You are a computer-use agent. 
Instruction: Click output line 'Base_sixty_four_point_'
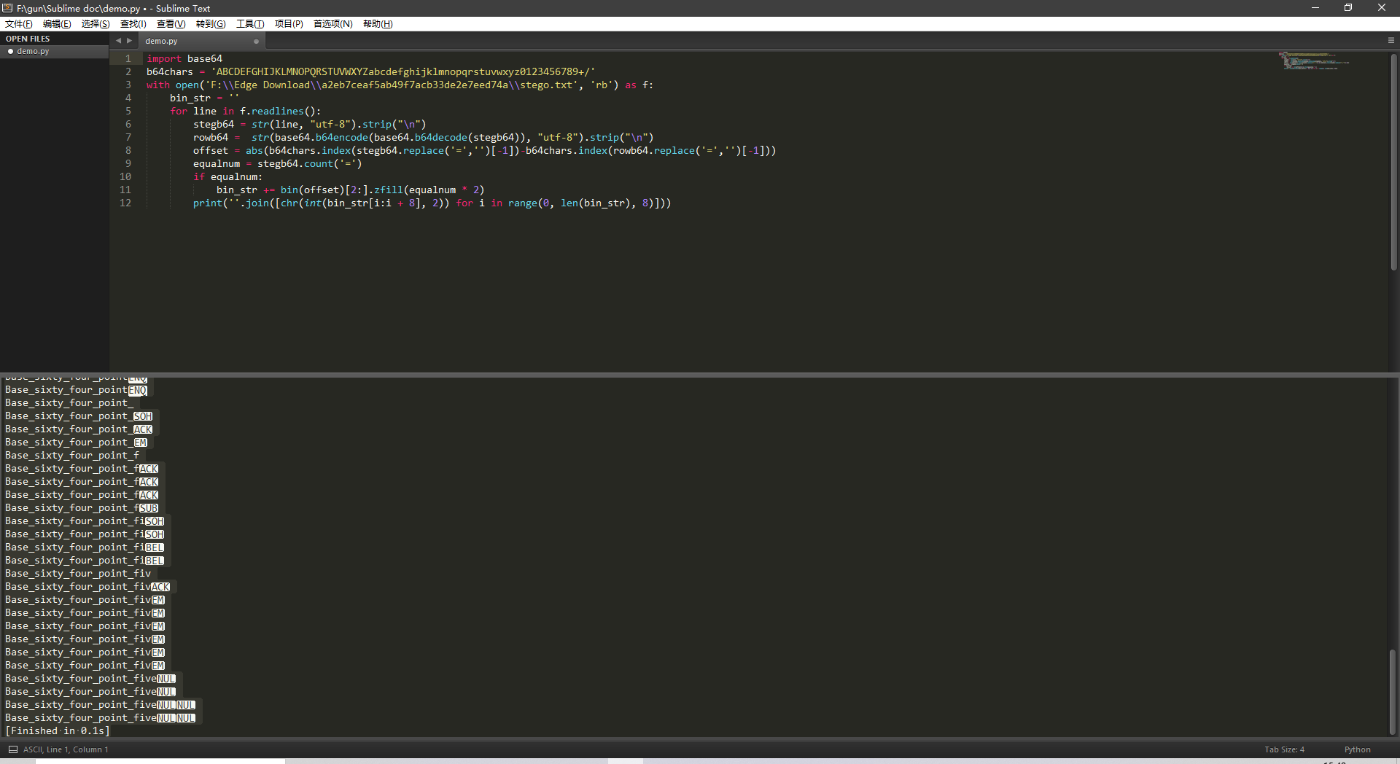pyautogui.click(x=69, y=402)
